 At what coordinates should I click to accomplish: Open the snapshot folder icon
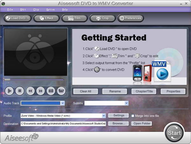(61, 91)
